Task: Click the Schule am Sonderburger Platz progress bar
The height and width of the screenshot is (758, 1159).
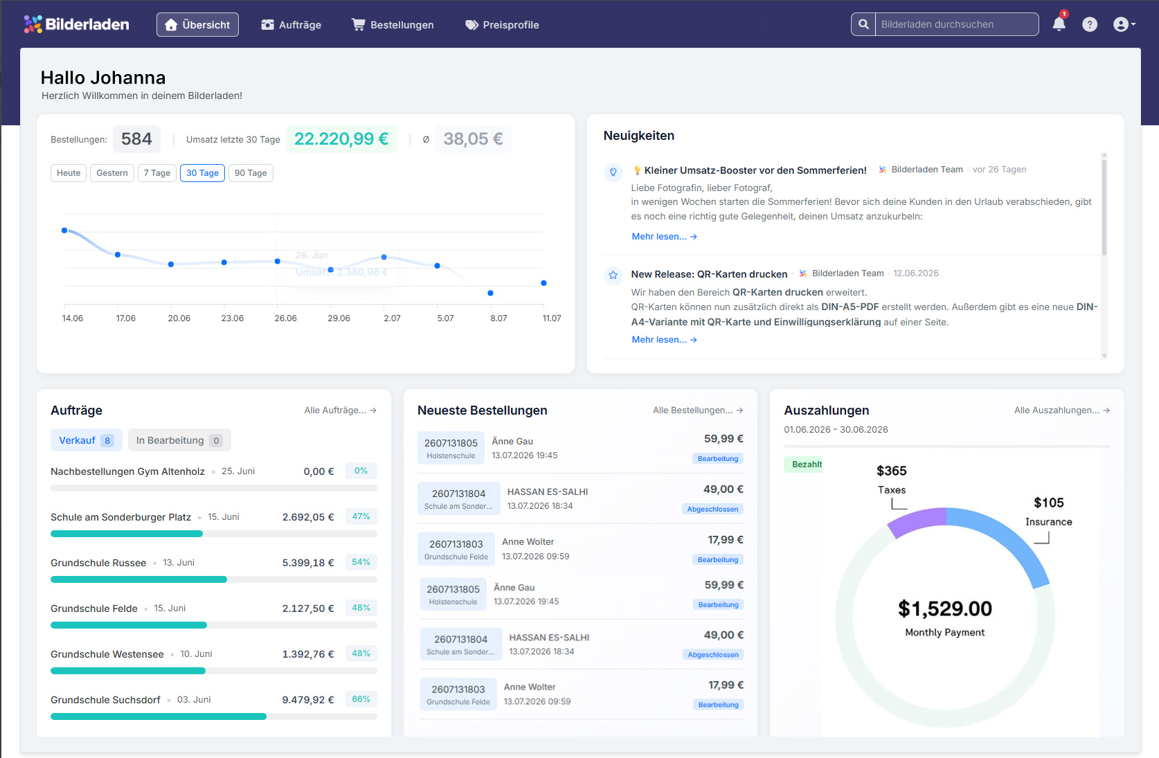Action: click(x=214, y=534)
